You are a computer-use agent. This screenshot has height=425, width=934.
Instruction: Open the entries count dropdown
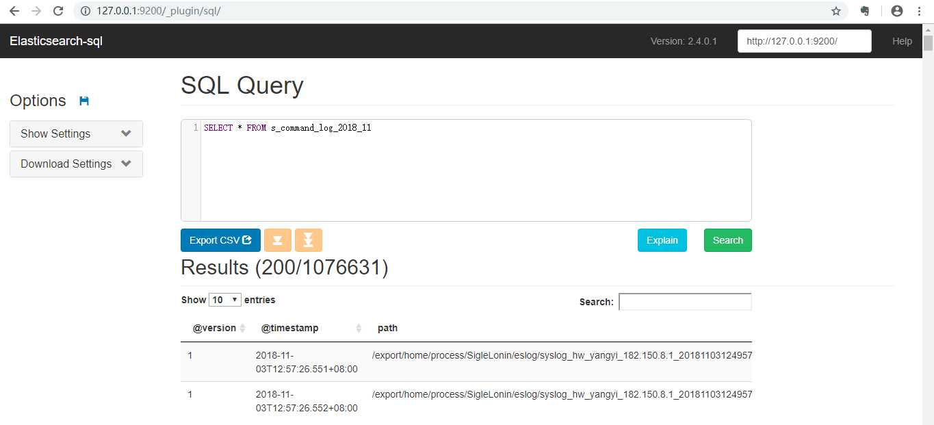pos(225,300)
